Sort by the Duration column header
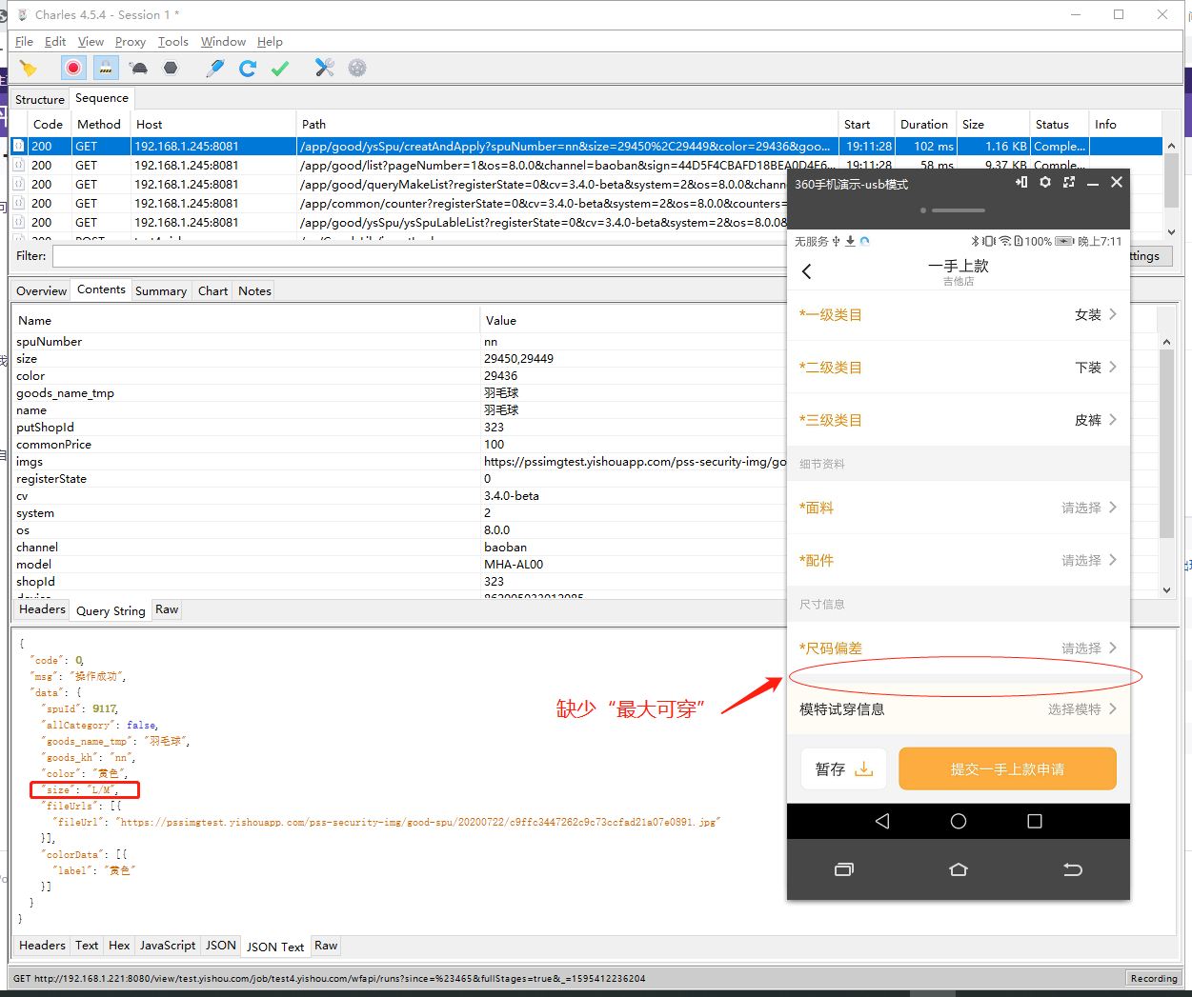 pos(924,124)
